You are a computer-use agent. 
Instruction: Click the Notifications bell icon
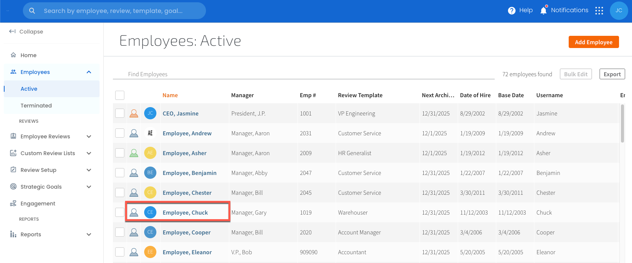(544, 11)
